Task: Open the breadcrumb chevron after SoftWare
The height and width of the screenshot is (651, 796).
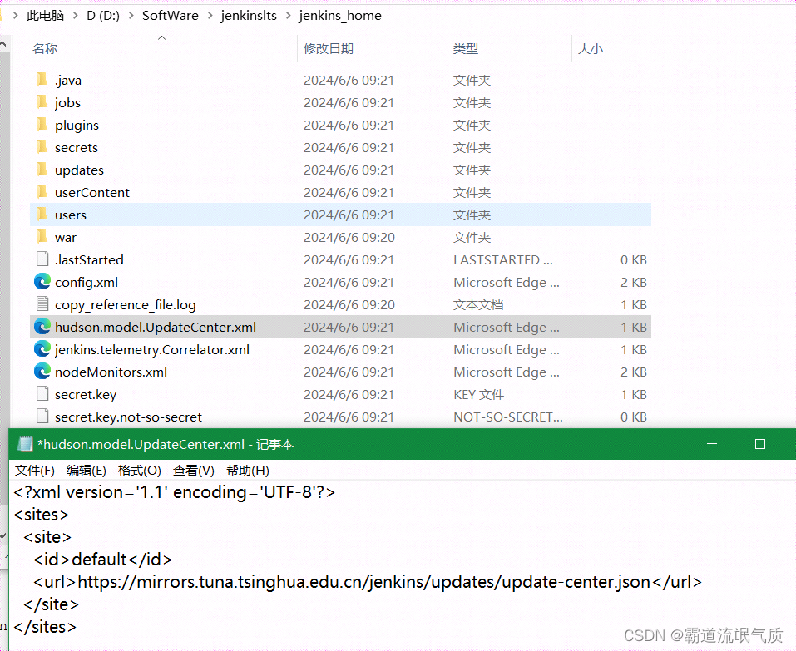Action: coord(209,15)
